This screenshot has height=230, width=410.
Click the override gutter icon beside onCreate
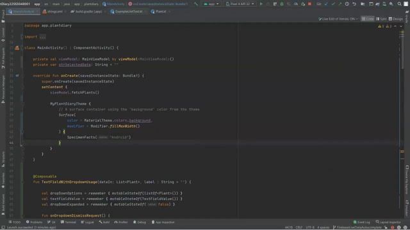pos(17,75)
